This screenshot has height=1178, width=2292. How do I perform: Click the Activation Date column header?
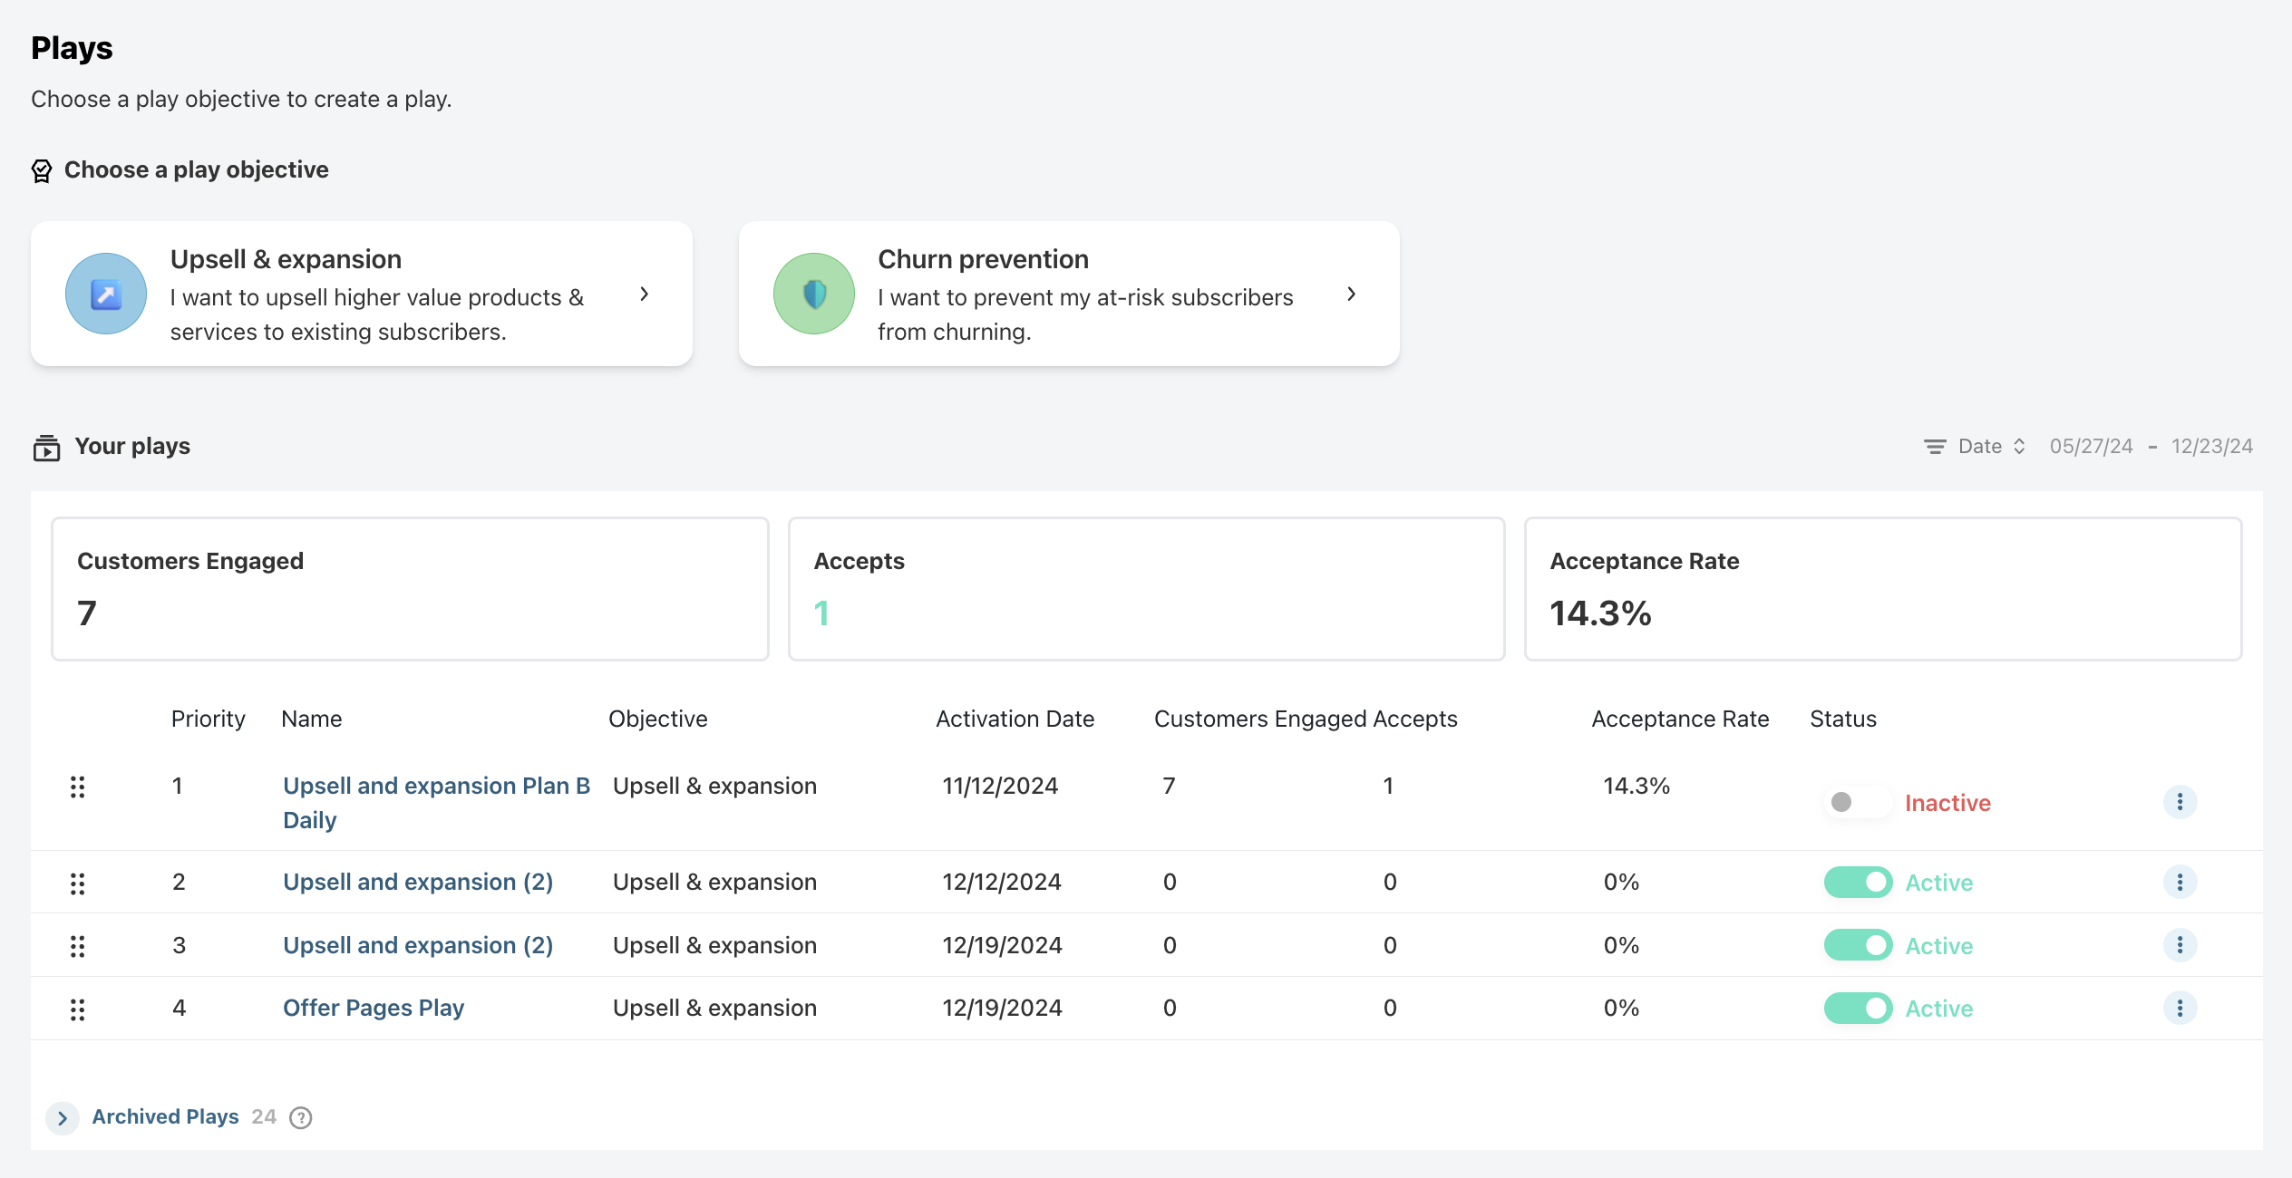click(1015, 719)
